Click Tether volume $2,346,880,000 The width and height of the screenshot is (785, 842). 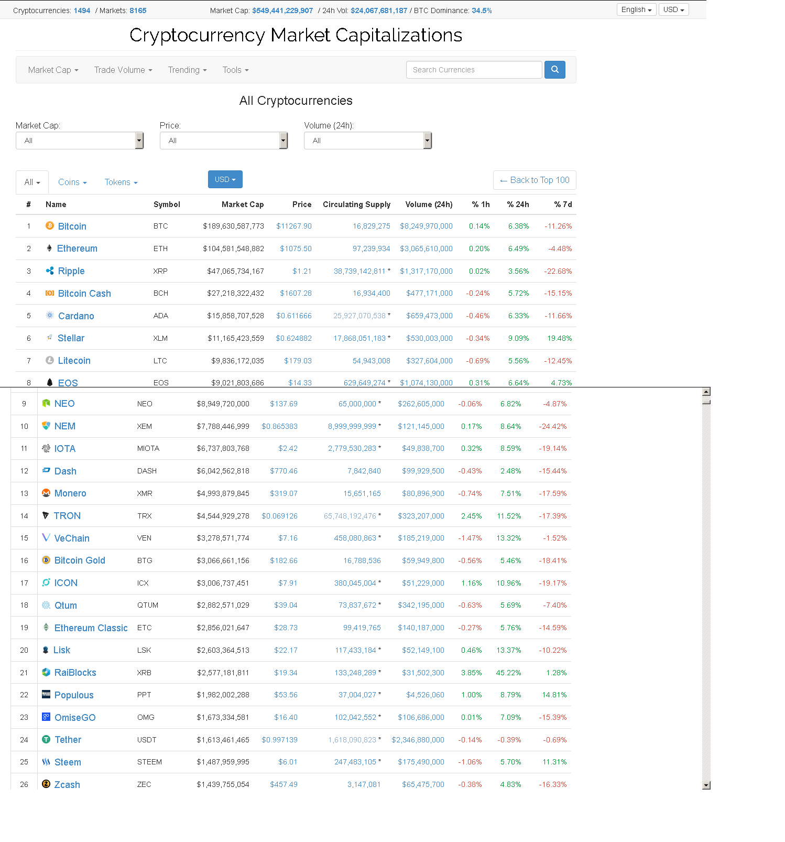coord(418,740)
